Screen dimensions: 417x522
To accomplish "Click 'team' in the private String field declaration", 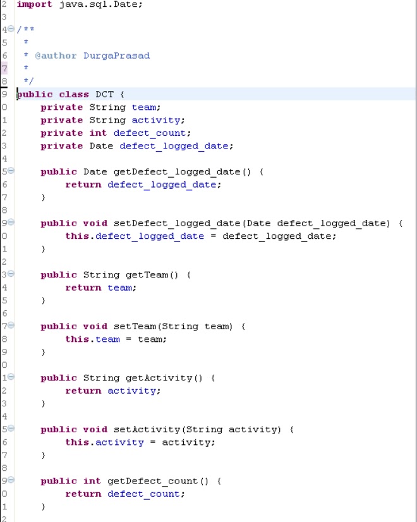I will point(144,107).
